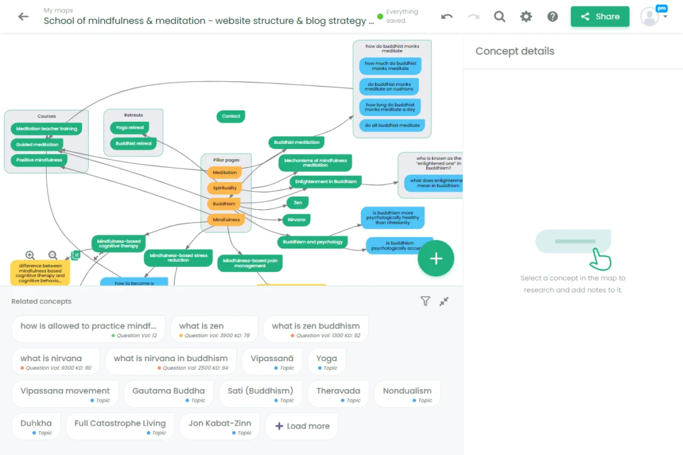Select the 'what is zen' concept chip
683x455 pixels.
(215, 328)
